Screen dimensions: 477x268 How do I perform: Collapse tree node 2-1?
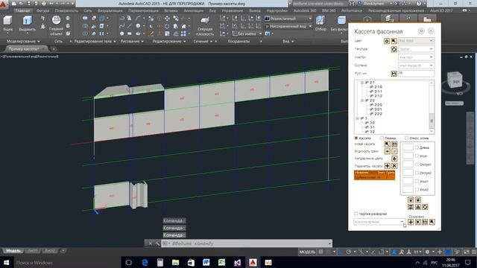(x=362, y=83)
